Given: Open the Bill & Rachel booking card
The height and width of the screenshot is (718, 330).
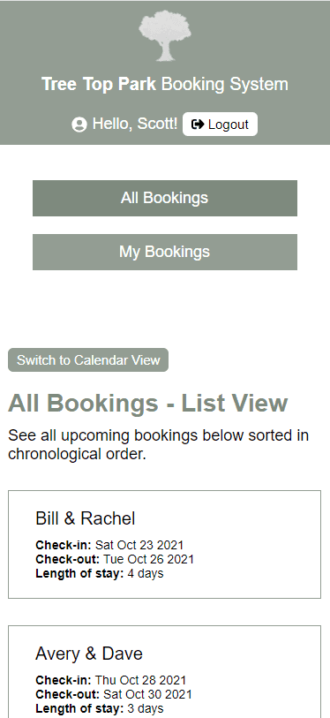Looking at the screenshot, I should tap(164, 544).
